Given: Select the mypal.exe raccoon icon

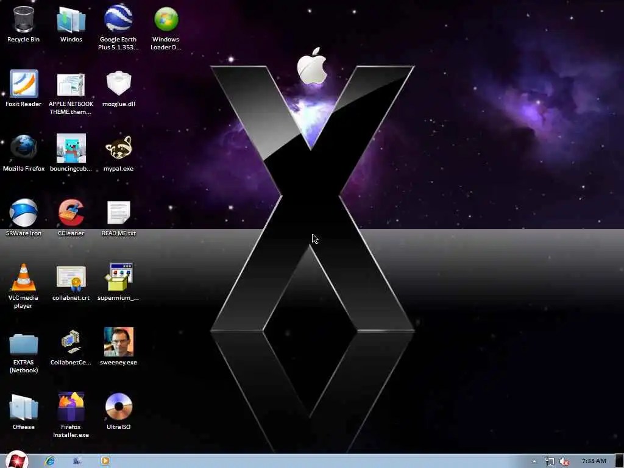Looking at the screenshot, I should tap(119, 147).
